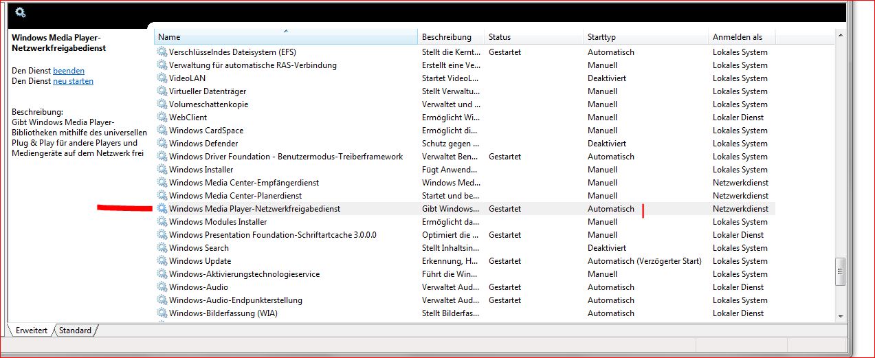This screenshot has width=875, height=358.
Task: Click 'Deaktiviert' start type of Windows Search
Action: click(607, 248)
